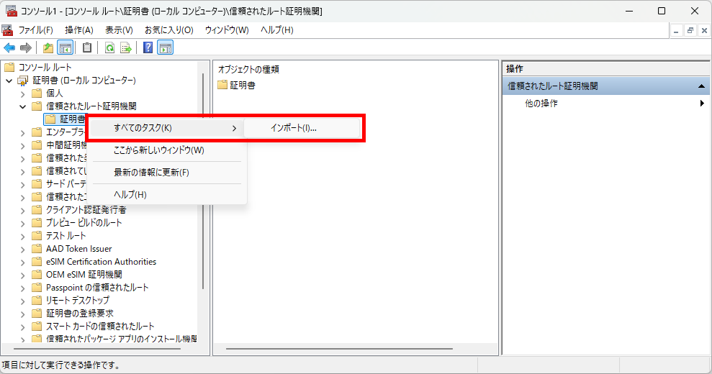The image size is (712, 374).
Task: Click the Export list toolbar icon
Action: 126,47
